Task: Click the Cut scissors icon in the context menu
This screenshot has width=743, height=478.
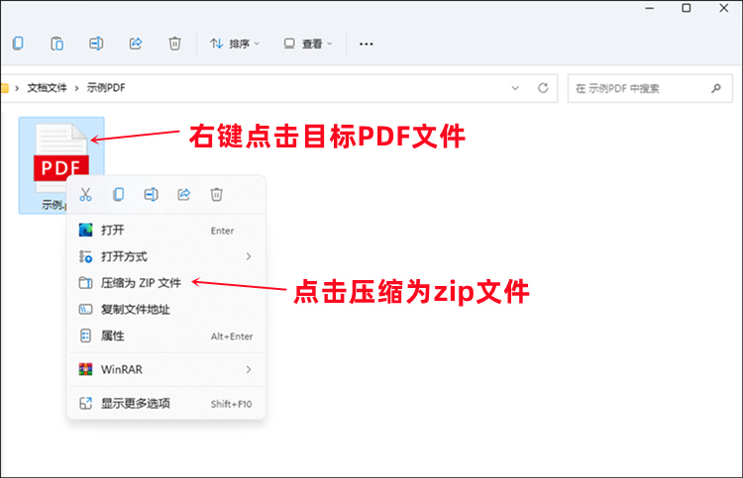Action: click(86, 195)
